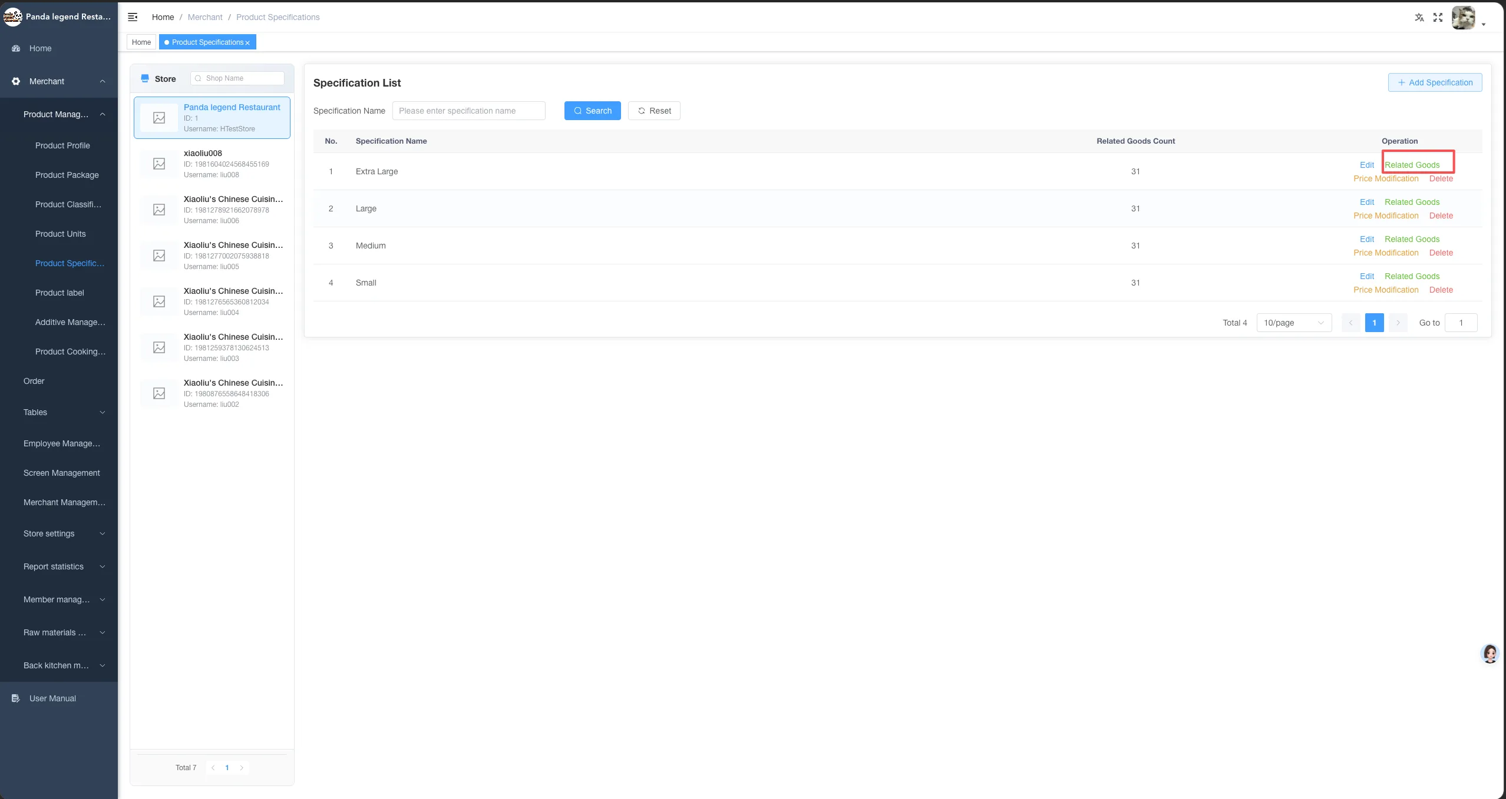Collapse sidebar with the hamburger icon
This screenshot has width=1506, height=799.
point(133,17)
